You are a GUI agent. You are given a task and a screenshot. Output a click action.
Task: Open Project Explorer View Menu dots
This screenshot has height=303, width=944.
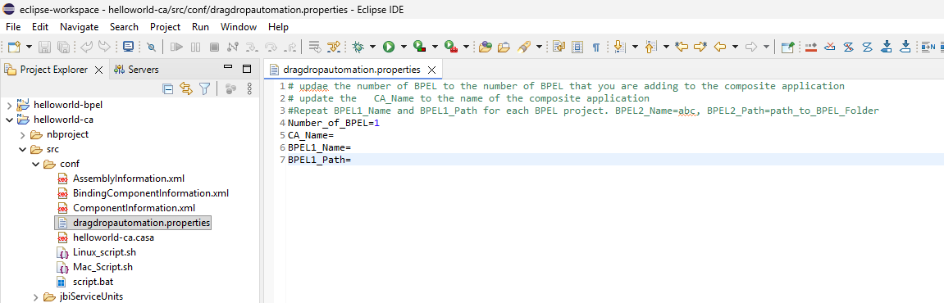[x=250, y=89]
